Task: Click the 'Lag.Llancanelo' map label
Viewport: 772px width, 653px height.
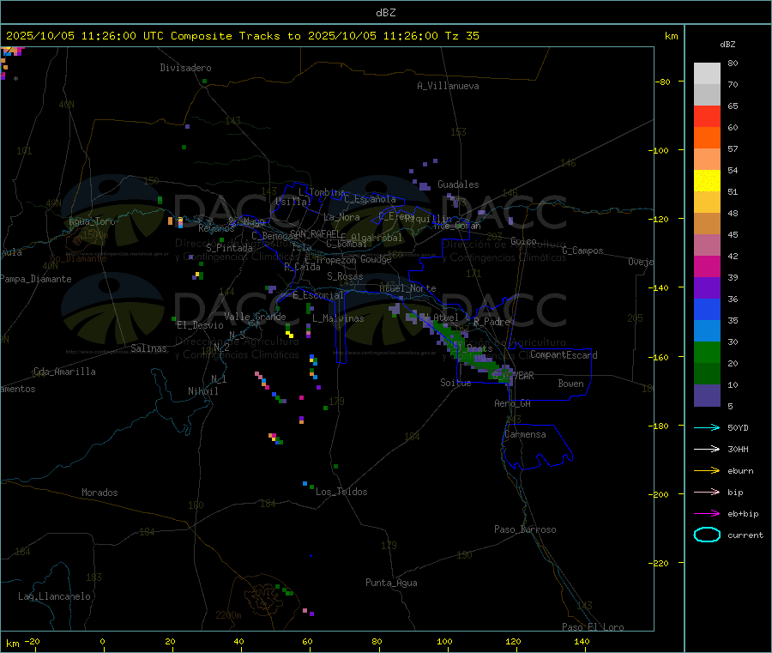Action: pos(54,596)
